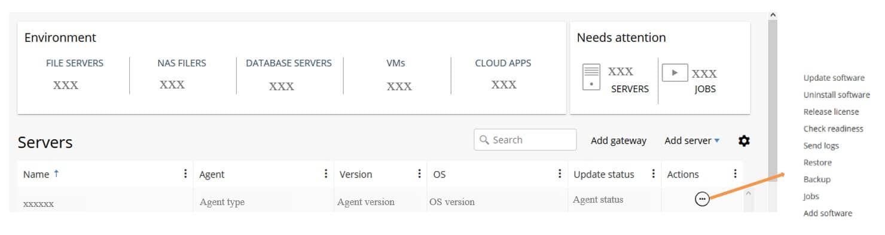
Task: Open the row actions ellipsis button
Action: [x=702, y=200]
